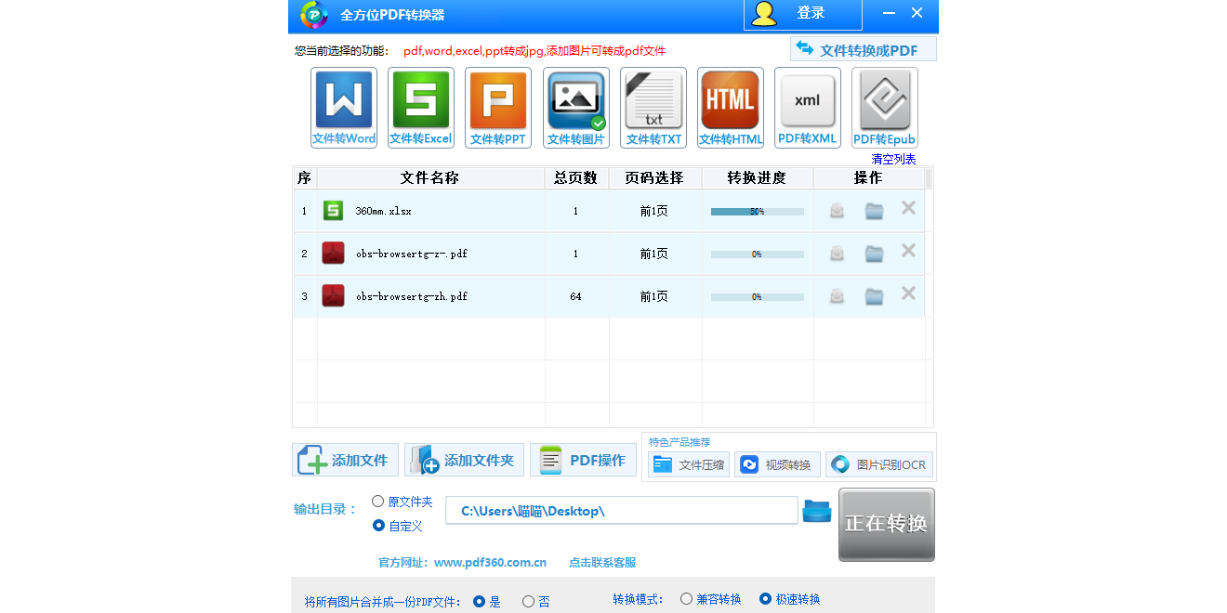The image size is (1227, 613).
Task: Remove obs-browsertg-zh.pdf from the list
Action: pyautogui.click(x=908, y=294)
